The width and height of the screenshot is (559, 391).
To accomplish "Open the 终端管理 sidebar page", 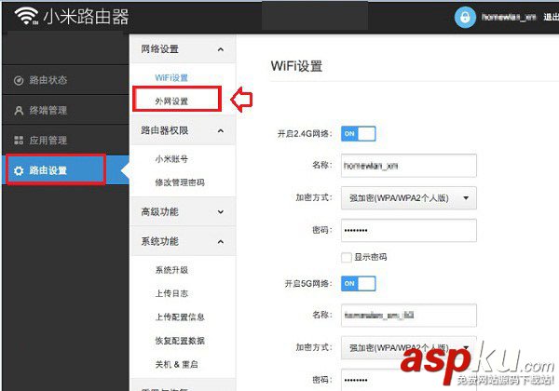I will [x=65, y=110].
